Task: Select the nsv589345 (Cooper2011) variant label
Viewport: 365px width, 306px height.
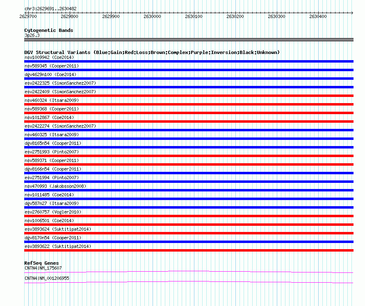Action: [52, 66]
